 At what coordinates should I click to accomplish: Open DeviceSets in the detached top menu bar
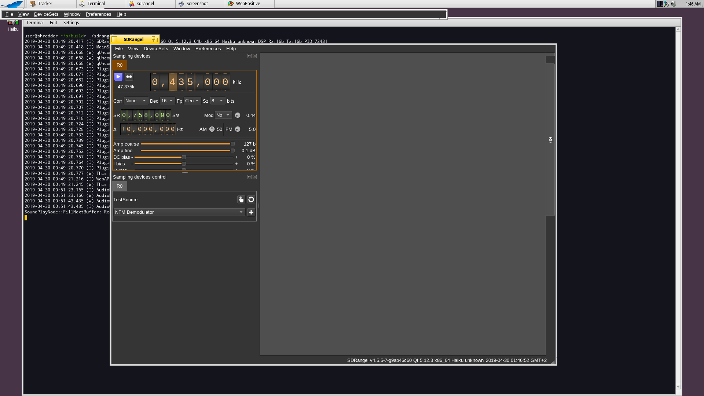46,14
